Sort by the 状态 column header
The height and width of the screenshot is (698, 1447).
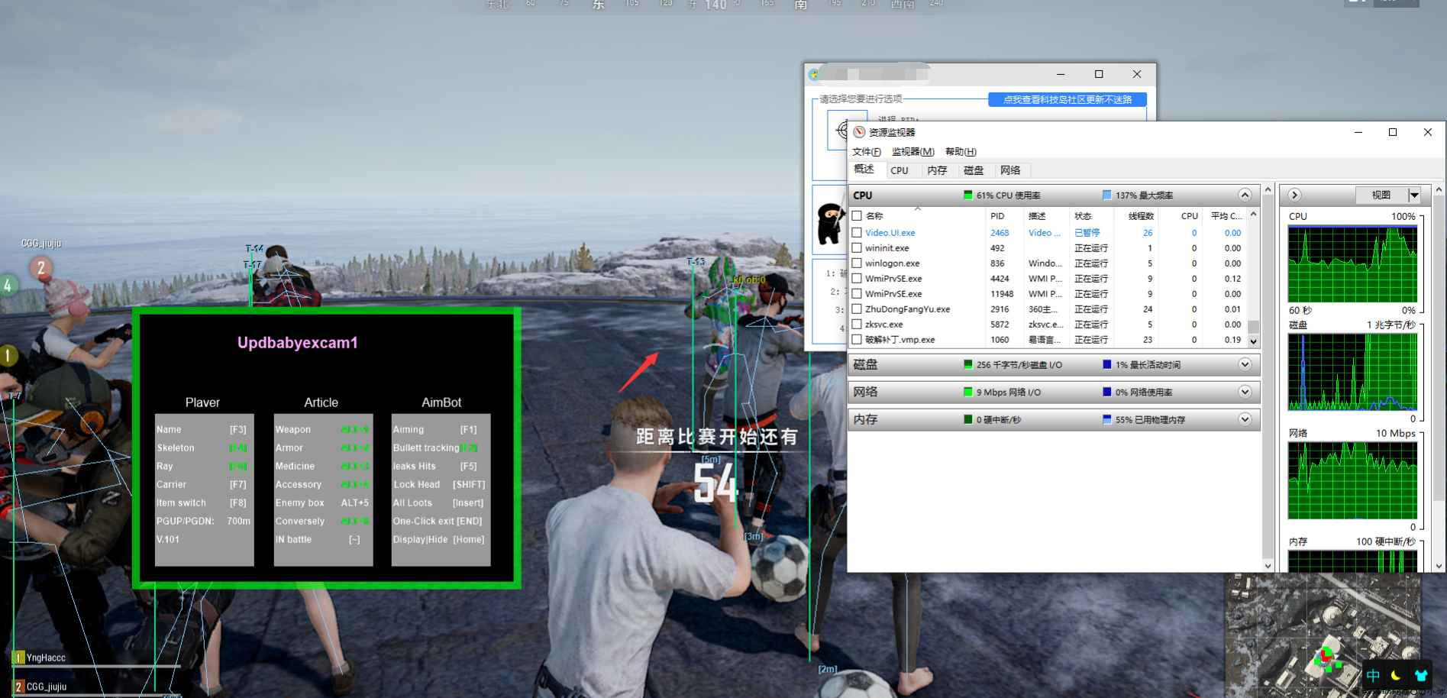click(1091, 216)
